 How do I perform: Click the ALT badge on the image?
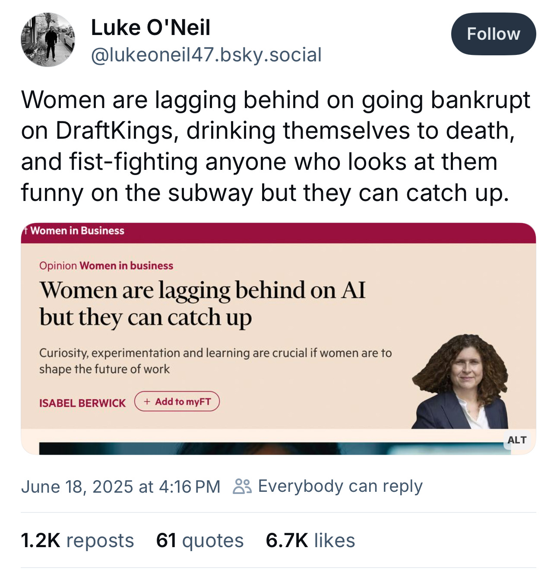[516, 440]
